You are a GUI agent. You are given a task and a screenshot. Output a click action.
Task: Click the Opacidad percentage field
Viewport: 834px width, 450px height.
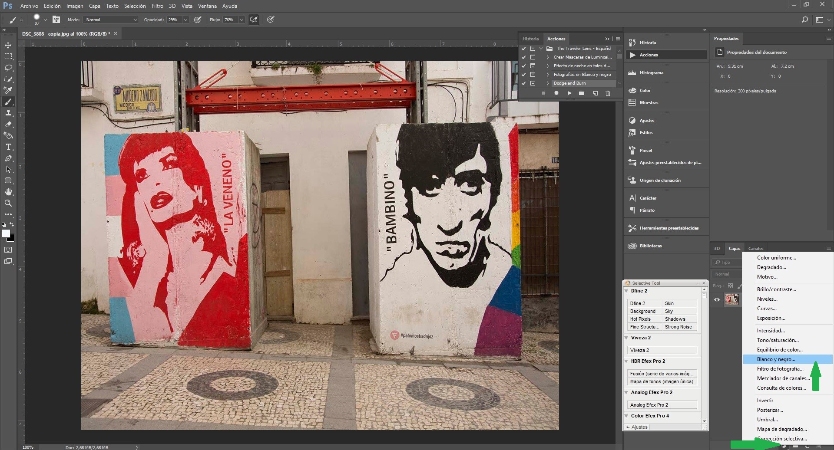(x=175, y=20)
